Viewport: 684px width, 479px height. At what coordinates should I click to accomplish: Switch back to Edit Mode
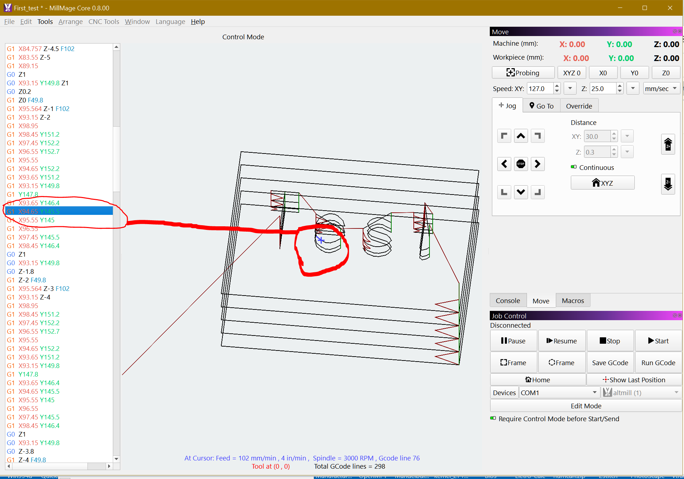(585, 406)
